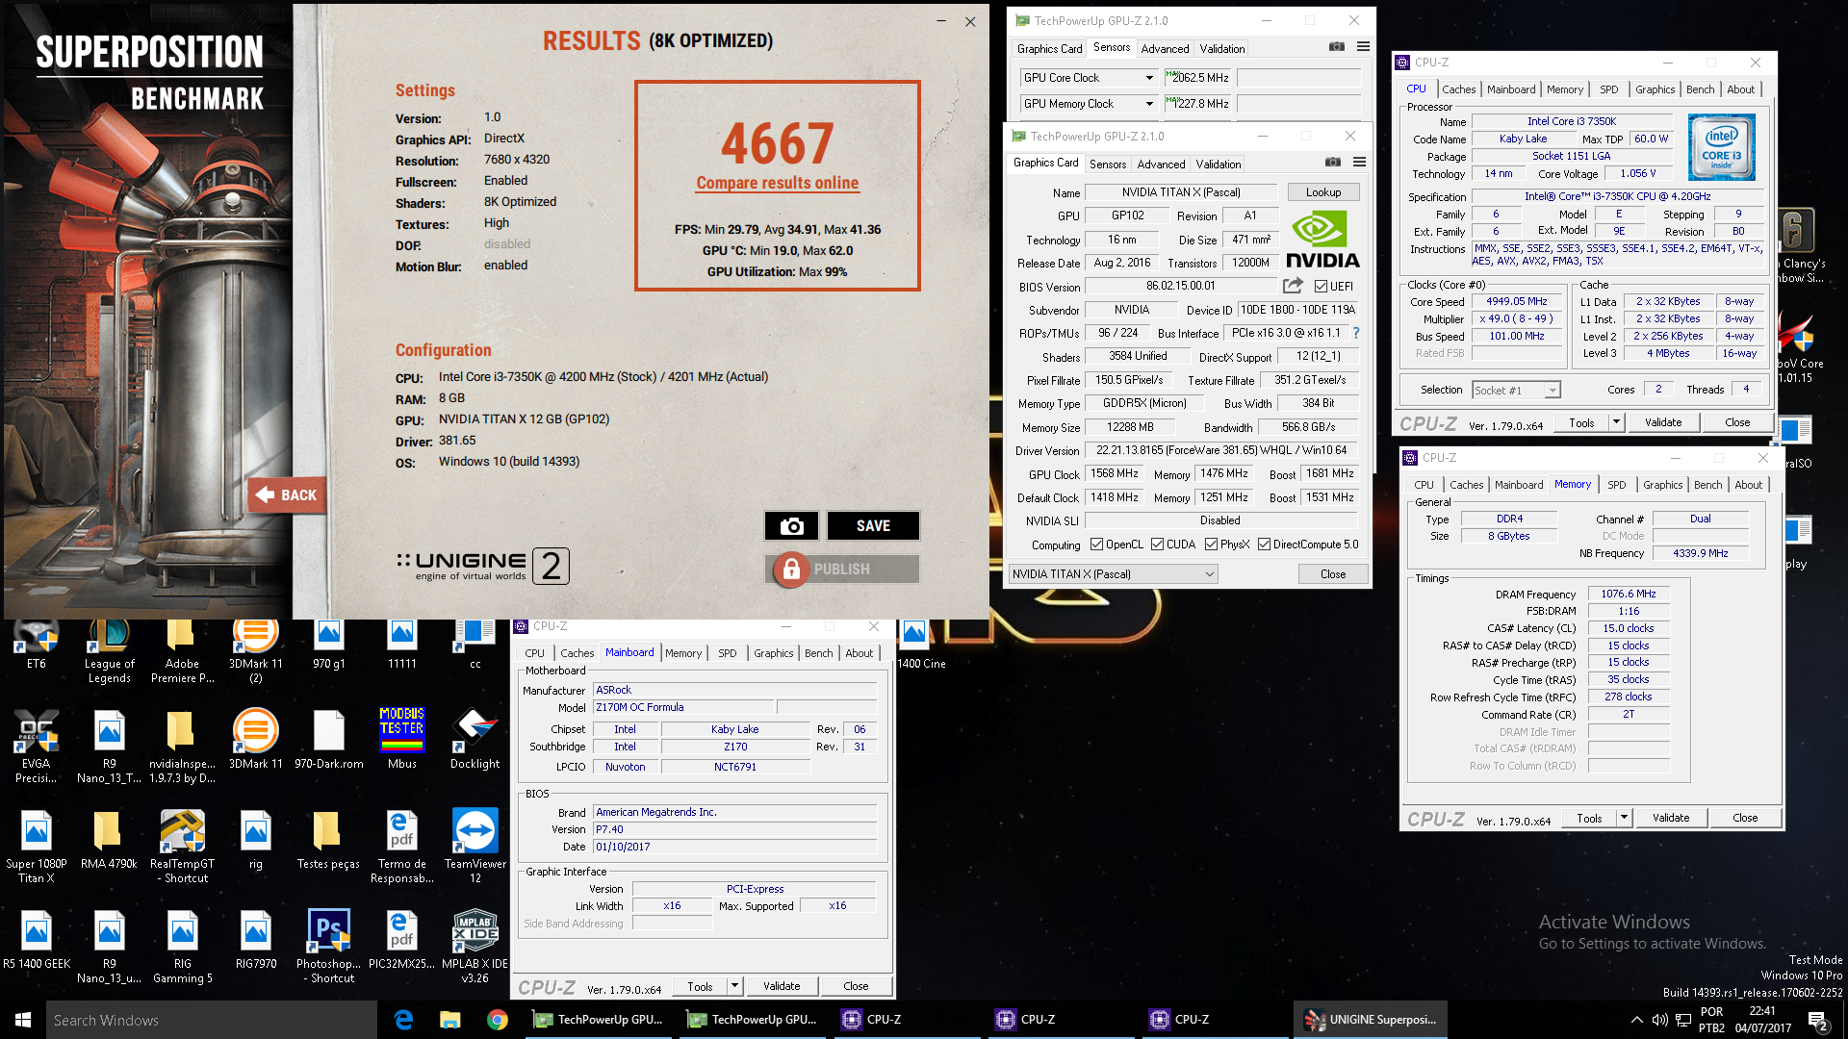
Task: Switch to Sensors tab in front GPU-Z window
Action: coord(1108,165)
